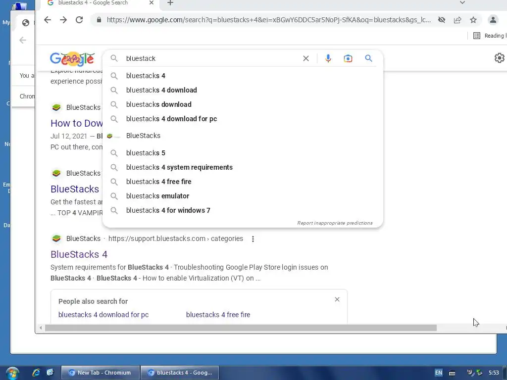507x380 pixels.
Task: Open related search bluestacks 4 free fire
Action: 218,315
